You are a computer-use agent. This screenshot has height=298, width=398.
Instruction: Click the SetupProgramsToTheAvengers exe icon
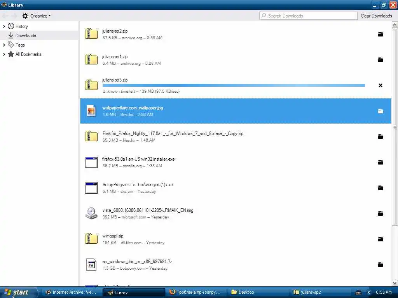91,188
